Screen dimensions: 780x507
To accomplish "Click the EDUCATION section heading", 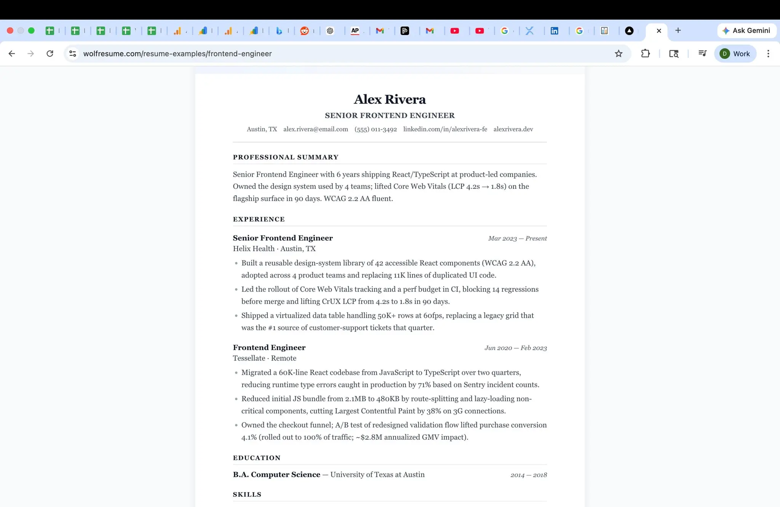I will click(x=256, y=458).
